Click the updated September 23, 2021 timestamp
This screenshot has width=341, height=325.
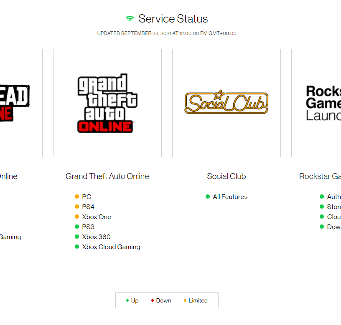(167, 33)
